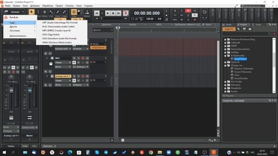Select FLAC (Free Lossless Audio Codec)
The image size is (278, 156).
(58, 26)
